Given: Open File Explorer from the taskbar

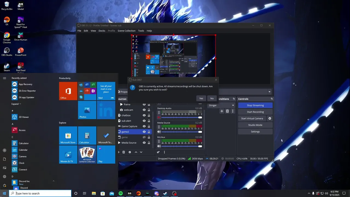Looking at the screenshot, I should pos(94,193).
